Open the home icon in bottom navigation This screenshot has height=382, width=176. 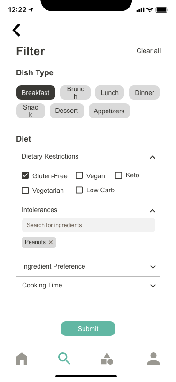22,358
